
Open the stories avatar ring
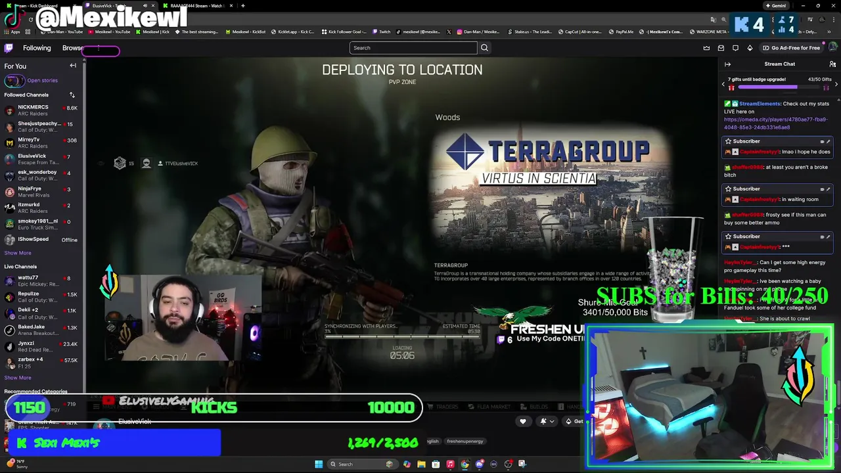click(14, 81)
